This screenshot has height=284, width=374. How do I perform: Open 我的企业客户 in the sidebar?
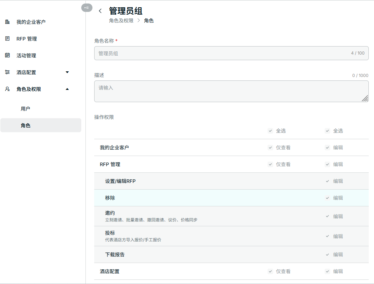pos(31,22)
